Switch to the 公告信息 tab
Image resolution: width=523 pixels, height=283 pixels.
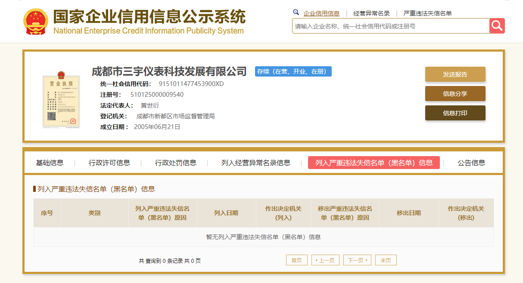pyautogui.click(x=471, y=163)
